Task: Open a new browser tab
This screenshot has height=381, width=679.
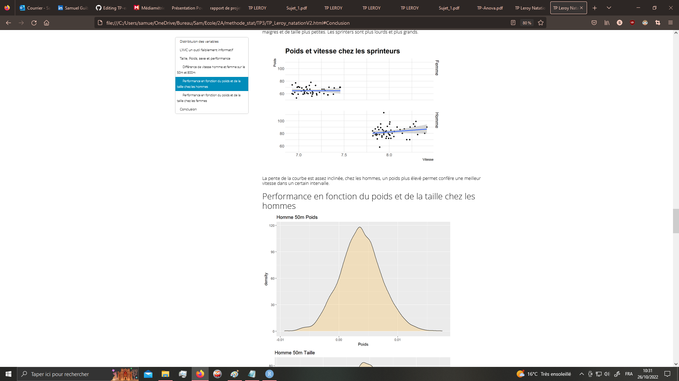Action: pyautogui.click(x=595, y=8)
